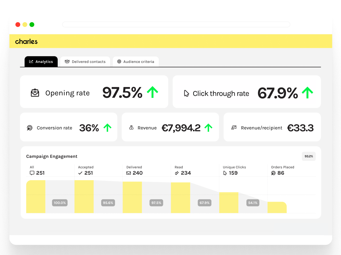Viewport: 341px width, 255px height.
Task: Click the megaphone icon under Orders Placed
Action: coord(273,173)
